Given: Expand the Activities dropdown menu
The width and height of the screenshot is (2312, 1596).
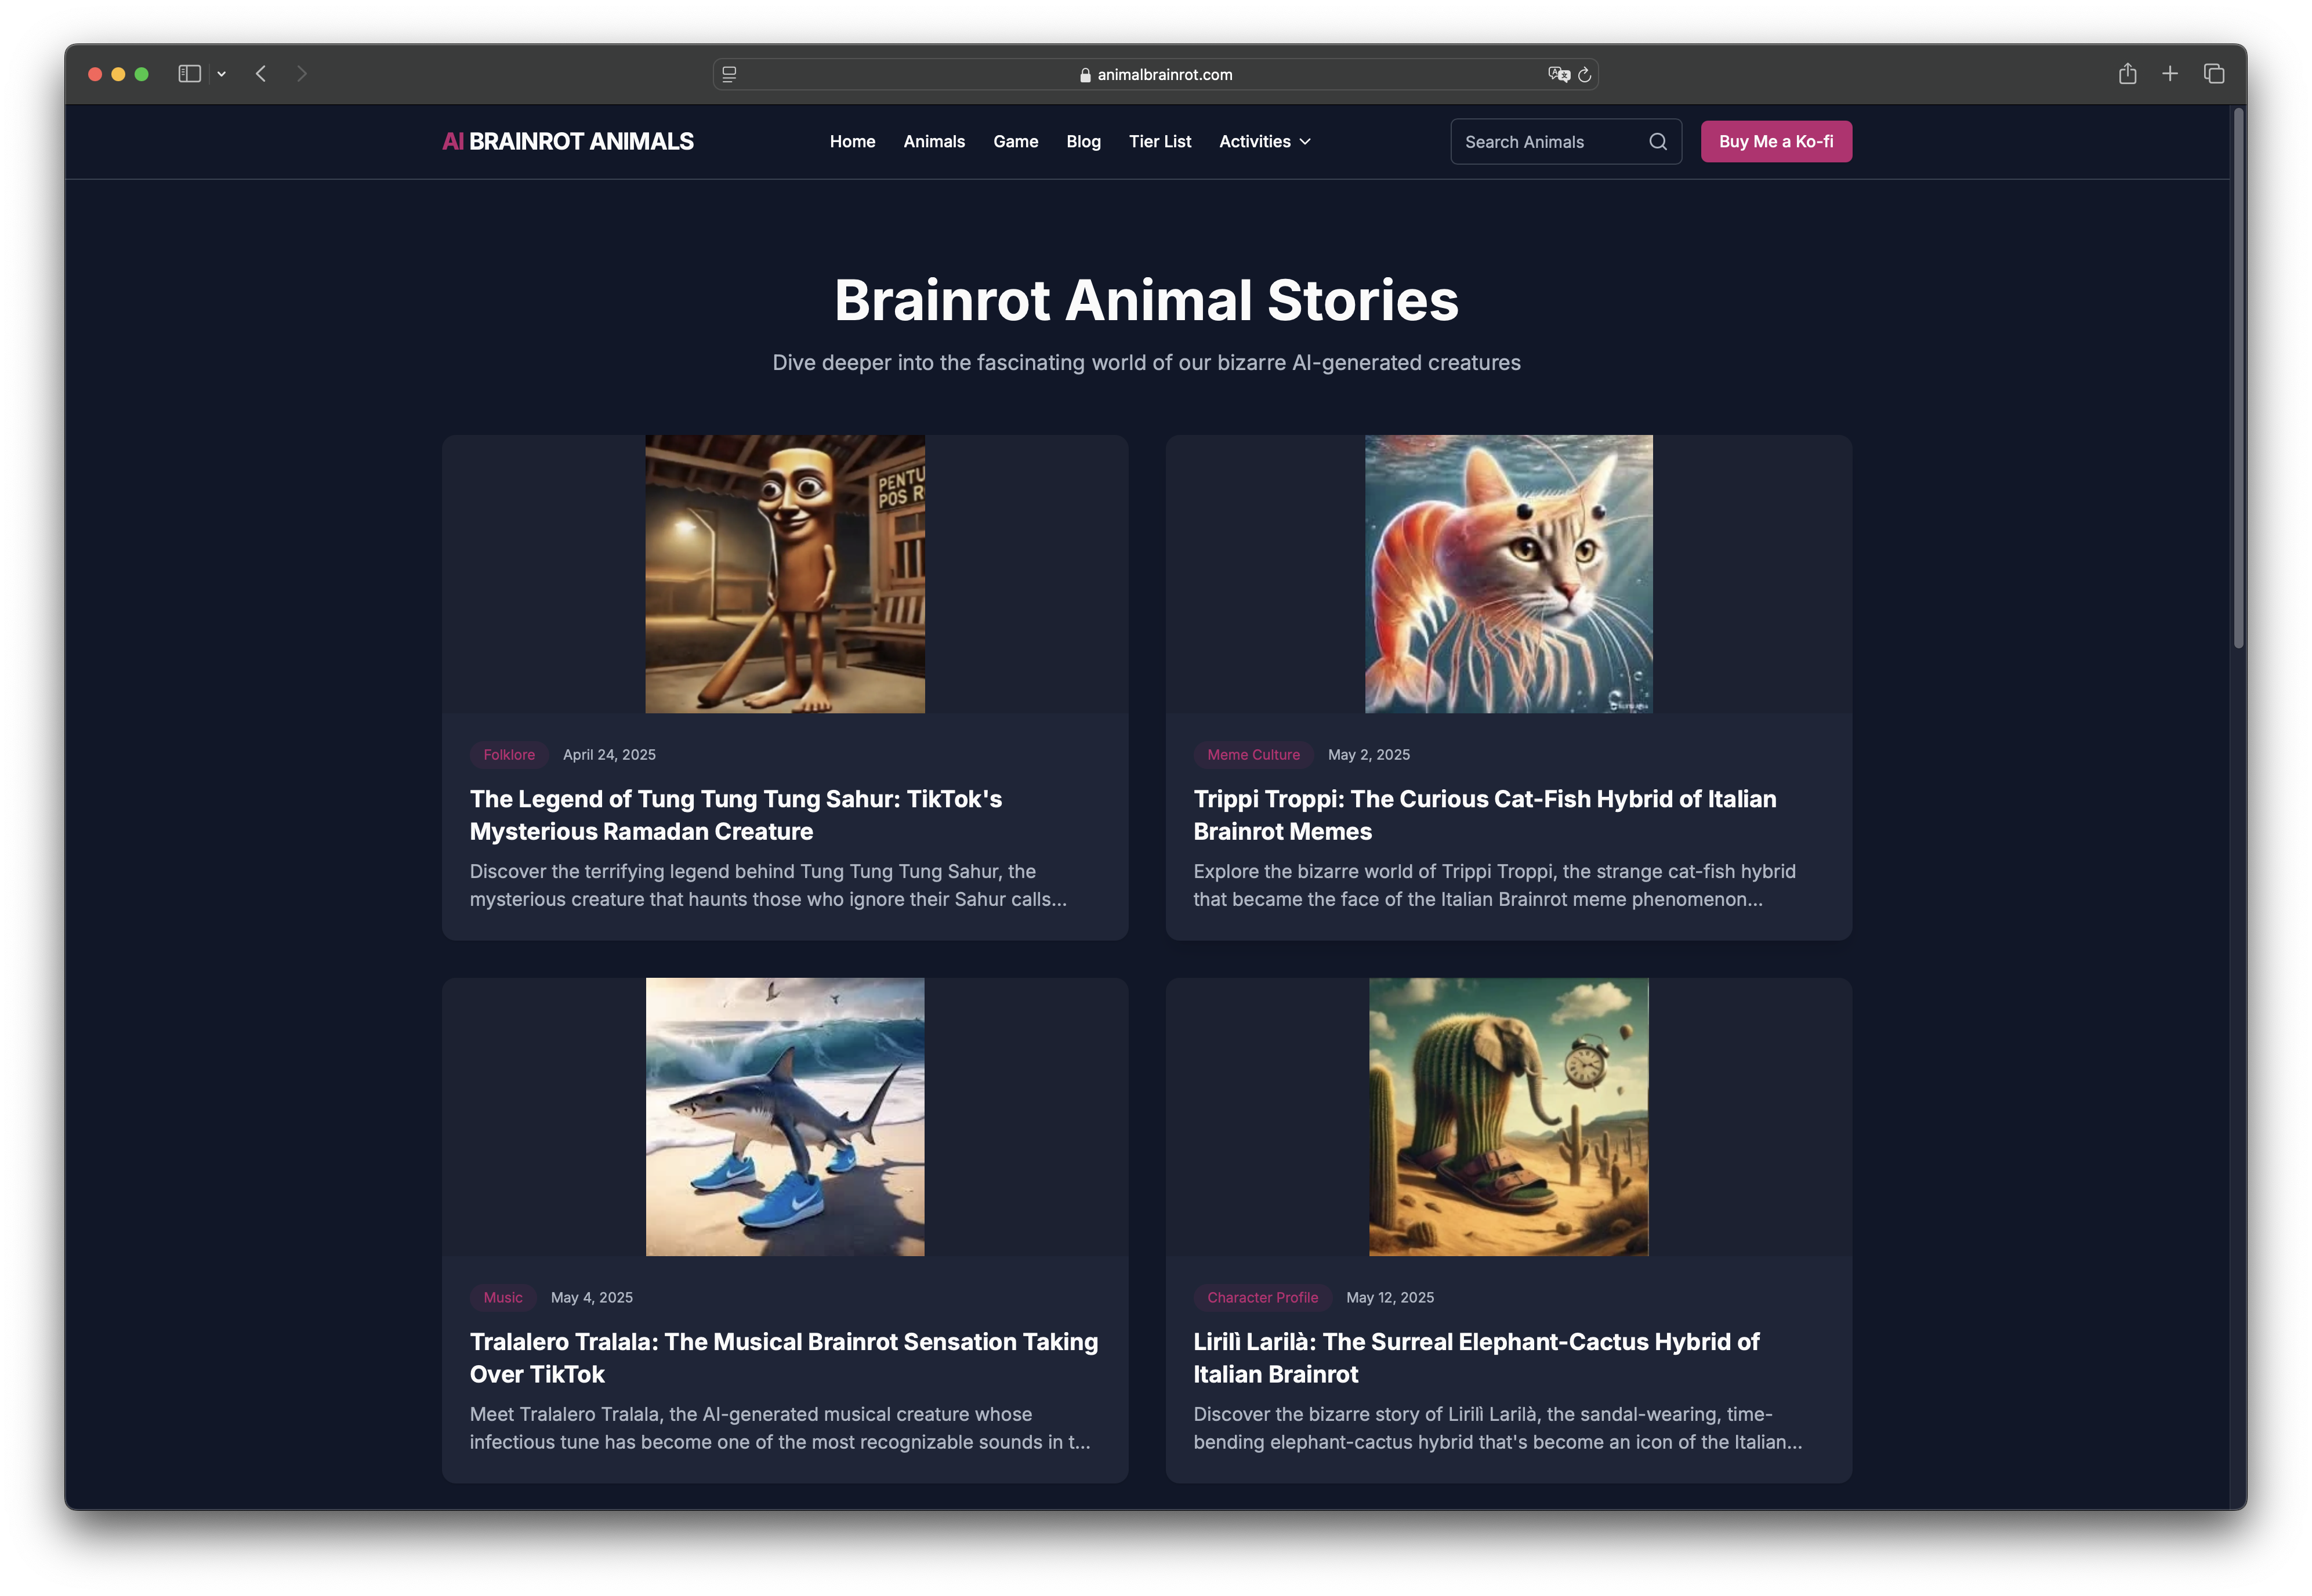Looking at the screenshot, I should (x=1264, y=142).
